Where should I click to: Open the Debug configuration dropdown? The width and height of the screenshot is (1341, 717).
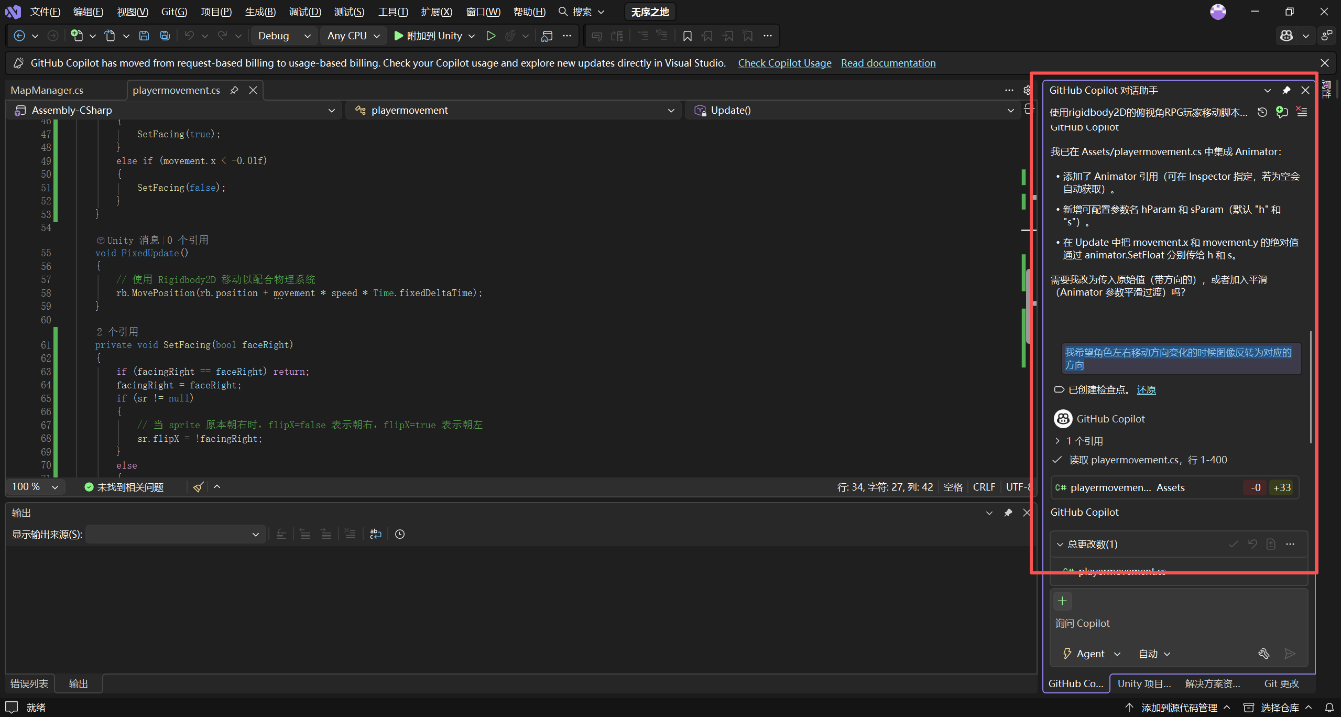285,36
